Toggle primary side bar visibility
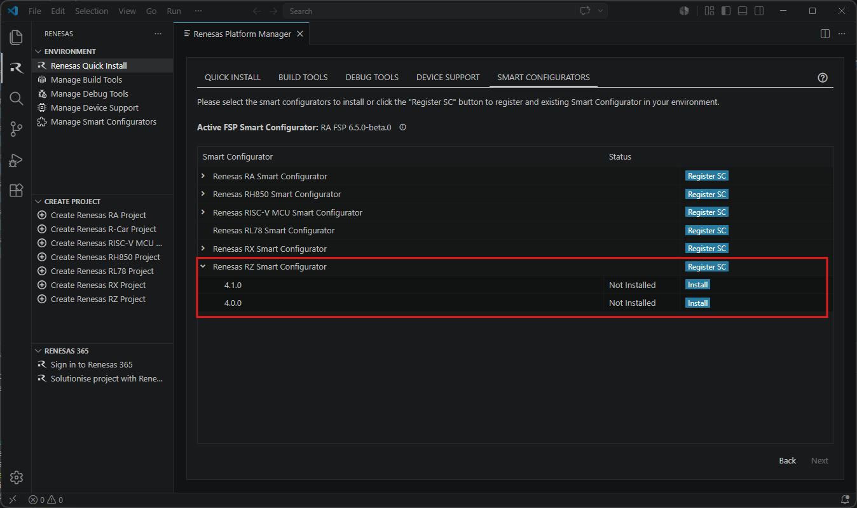 (725, 11)
